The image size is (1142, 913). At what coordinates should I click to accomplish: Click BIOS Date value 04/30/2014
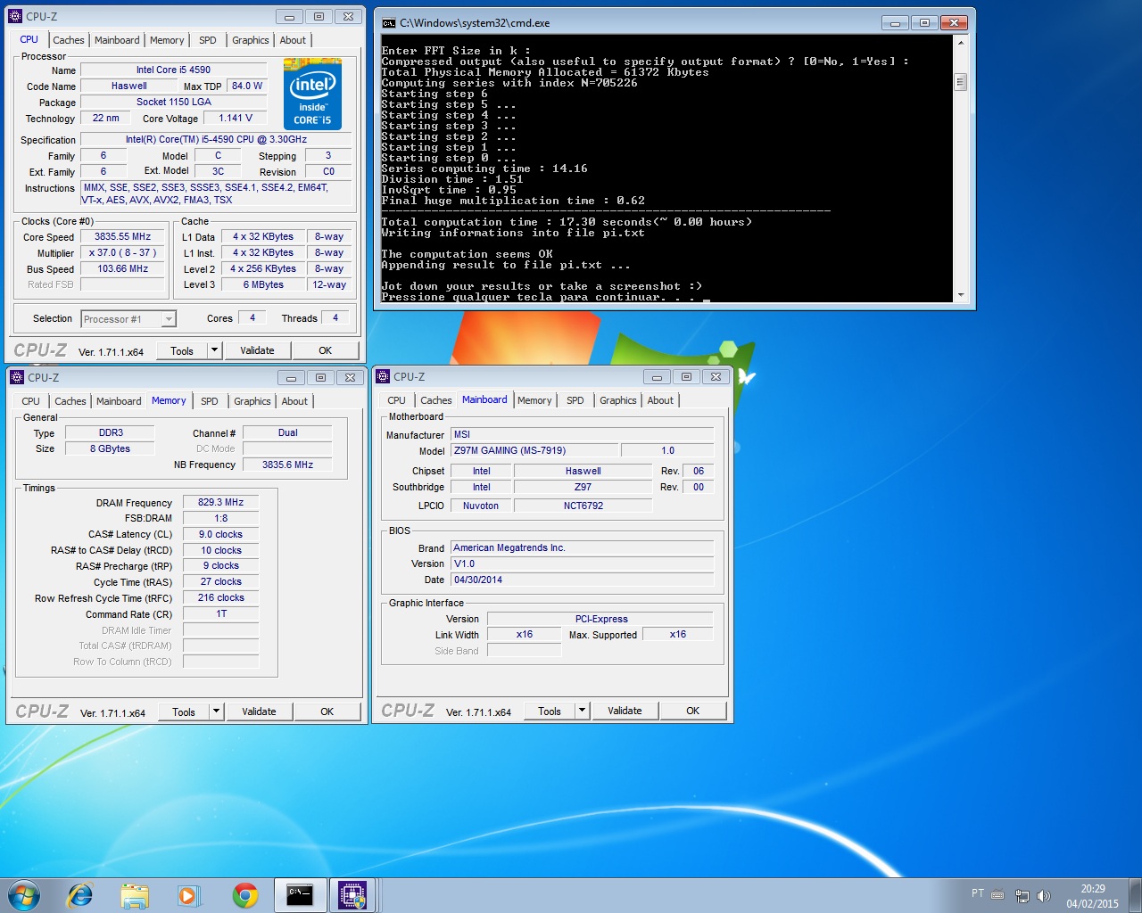pyautogui.click(x=582, y=580)
